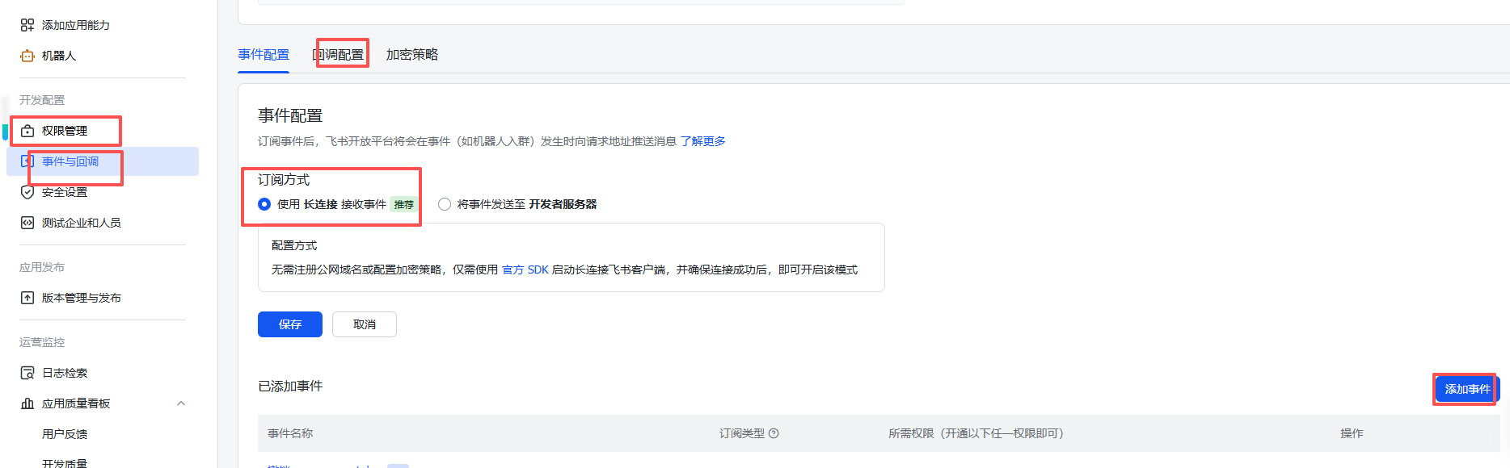Click the 日志检索 search icon

(x=27, y=373)
